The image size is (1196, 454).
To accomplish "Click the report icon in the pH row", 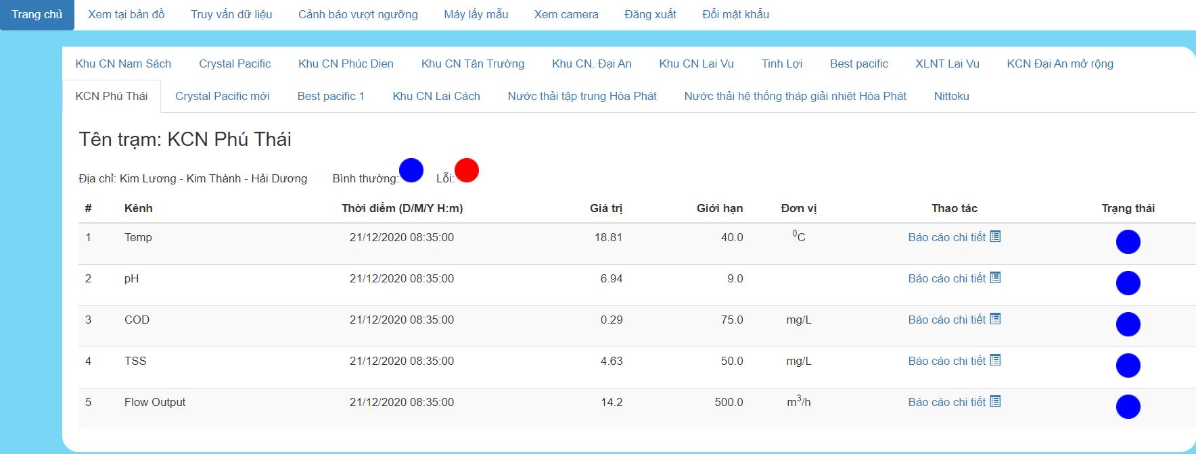I will point(995,278).
